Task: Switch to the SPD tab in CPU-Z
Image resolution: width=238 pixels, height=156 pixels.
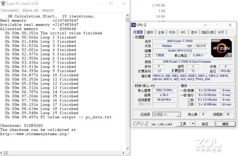Action: point(183,32)
